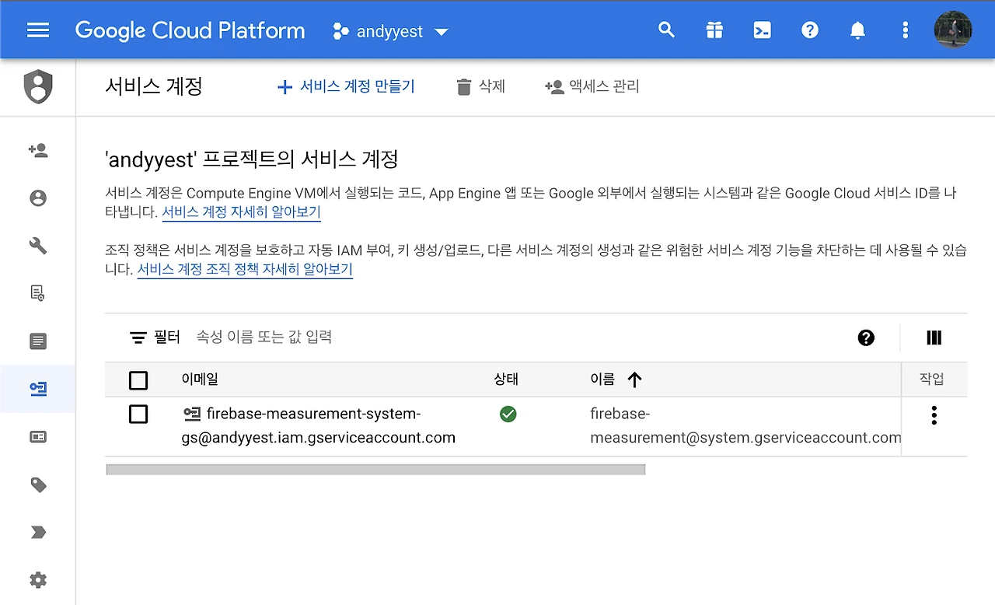Click the search magnifier icon

point(666,30)
